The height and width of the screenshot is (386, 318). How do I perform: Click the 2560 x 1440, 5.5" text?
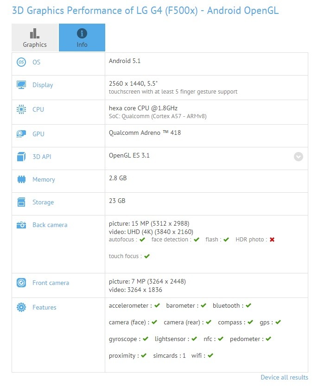(x=133, y=83)
